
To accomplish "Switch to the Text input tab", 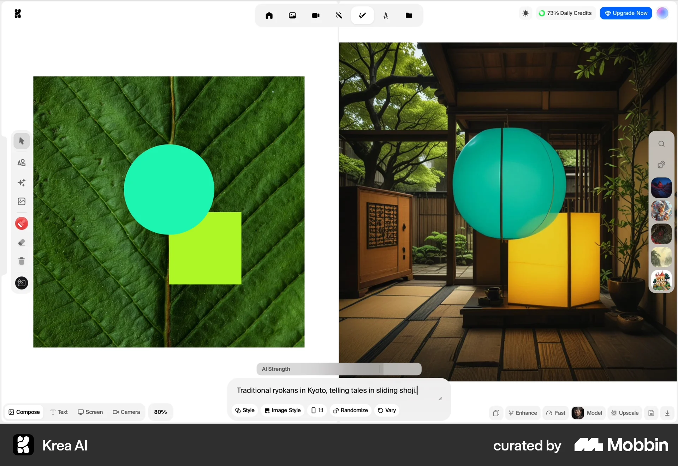I will (59, 412).
